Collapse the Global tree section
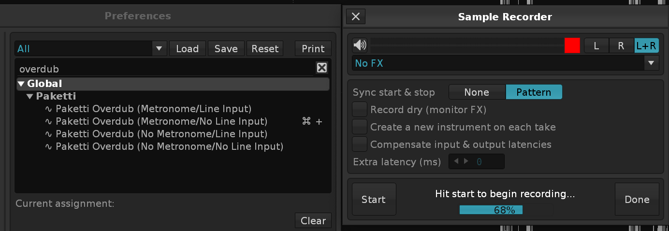This screenshot has height=231, width=669. pyautogui.click(x=21, y=84)
